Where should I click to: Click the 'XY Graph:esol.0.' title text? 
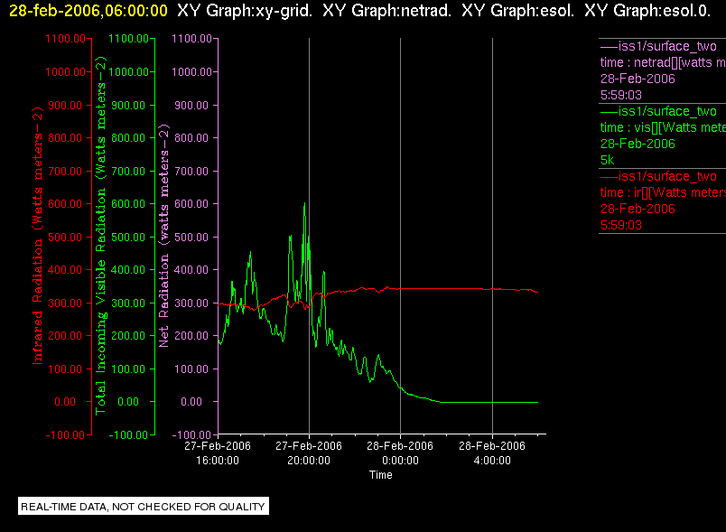647,11
